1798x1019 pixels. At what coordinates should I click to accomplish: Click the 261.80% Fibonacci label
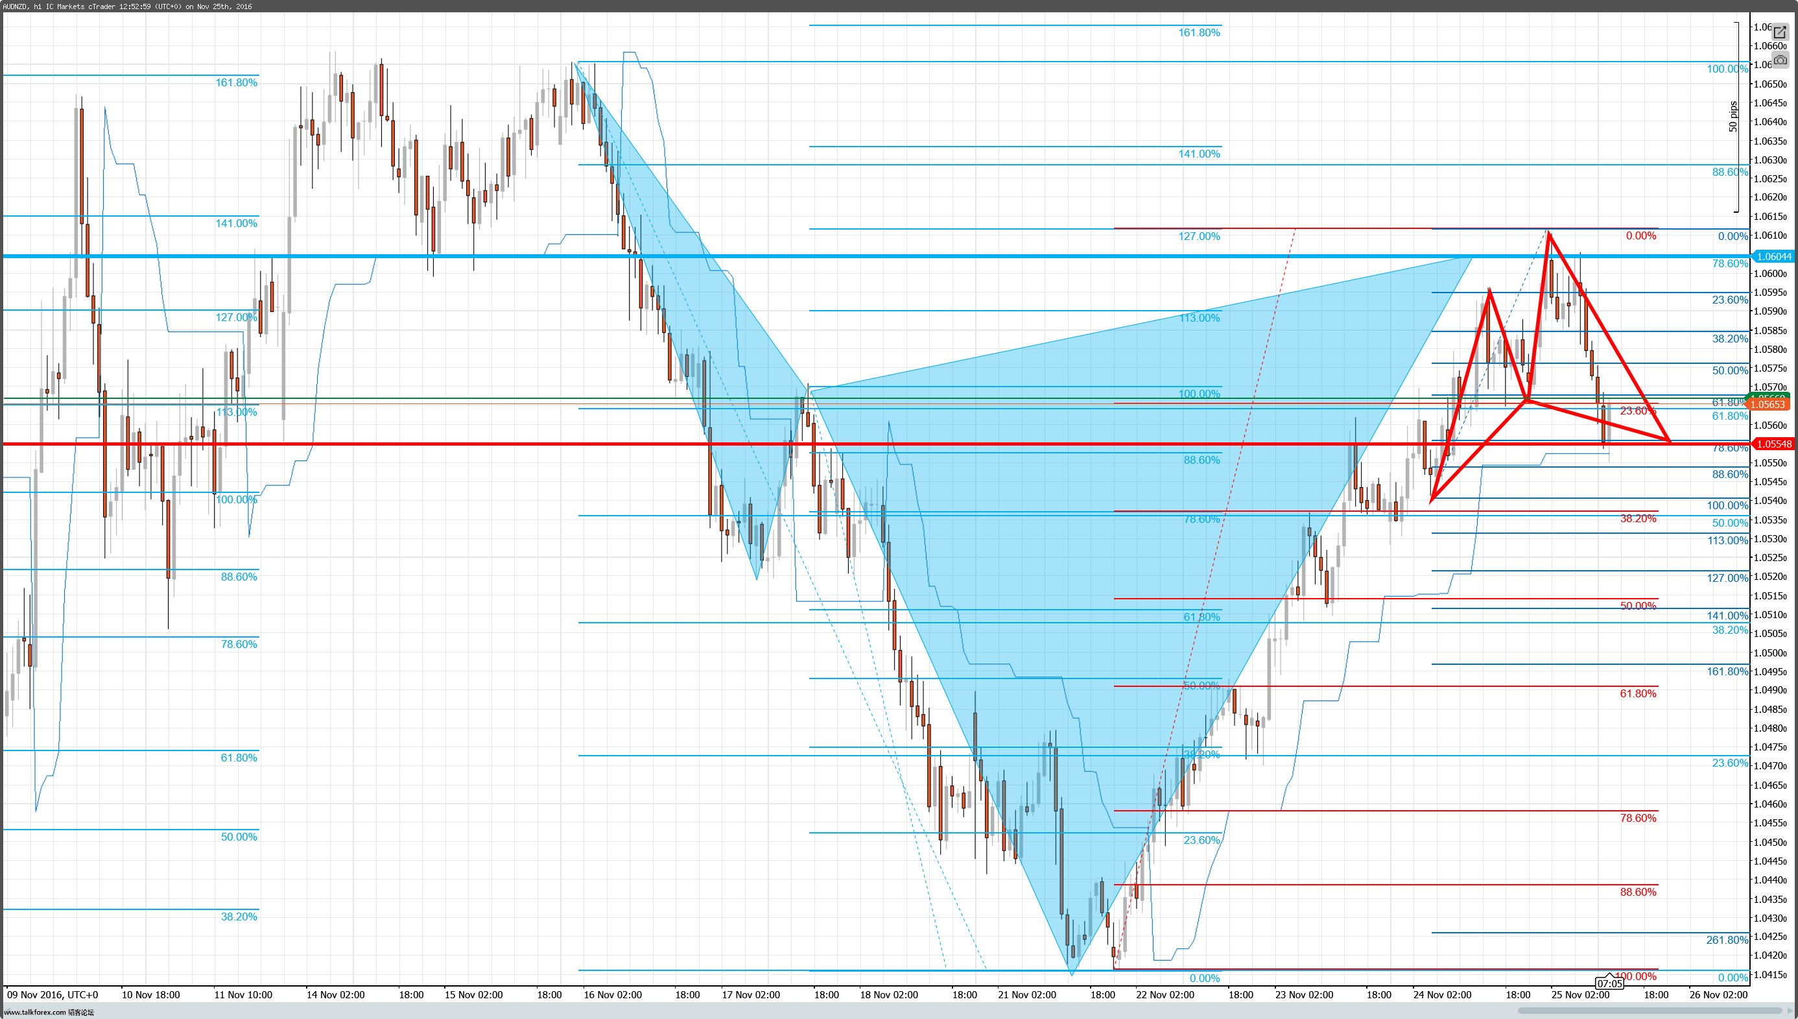point(1727,940)
